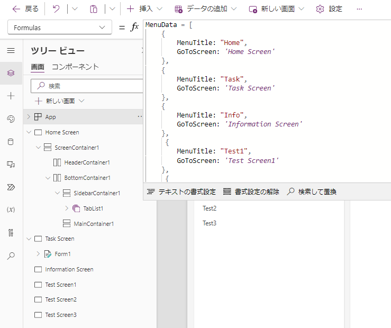Viewport: 391px width, 328px height.
Task: Select Test Screen2 in tree
Action: (61, 299)
